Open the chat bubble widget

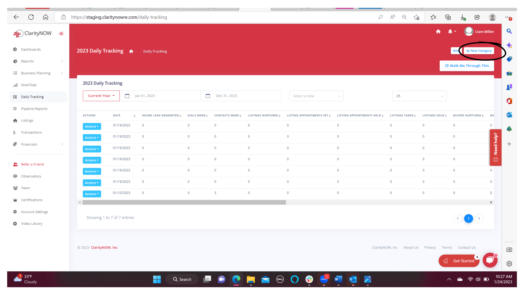(490, 260)
